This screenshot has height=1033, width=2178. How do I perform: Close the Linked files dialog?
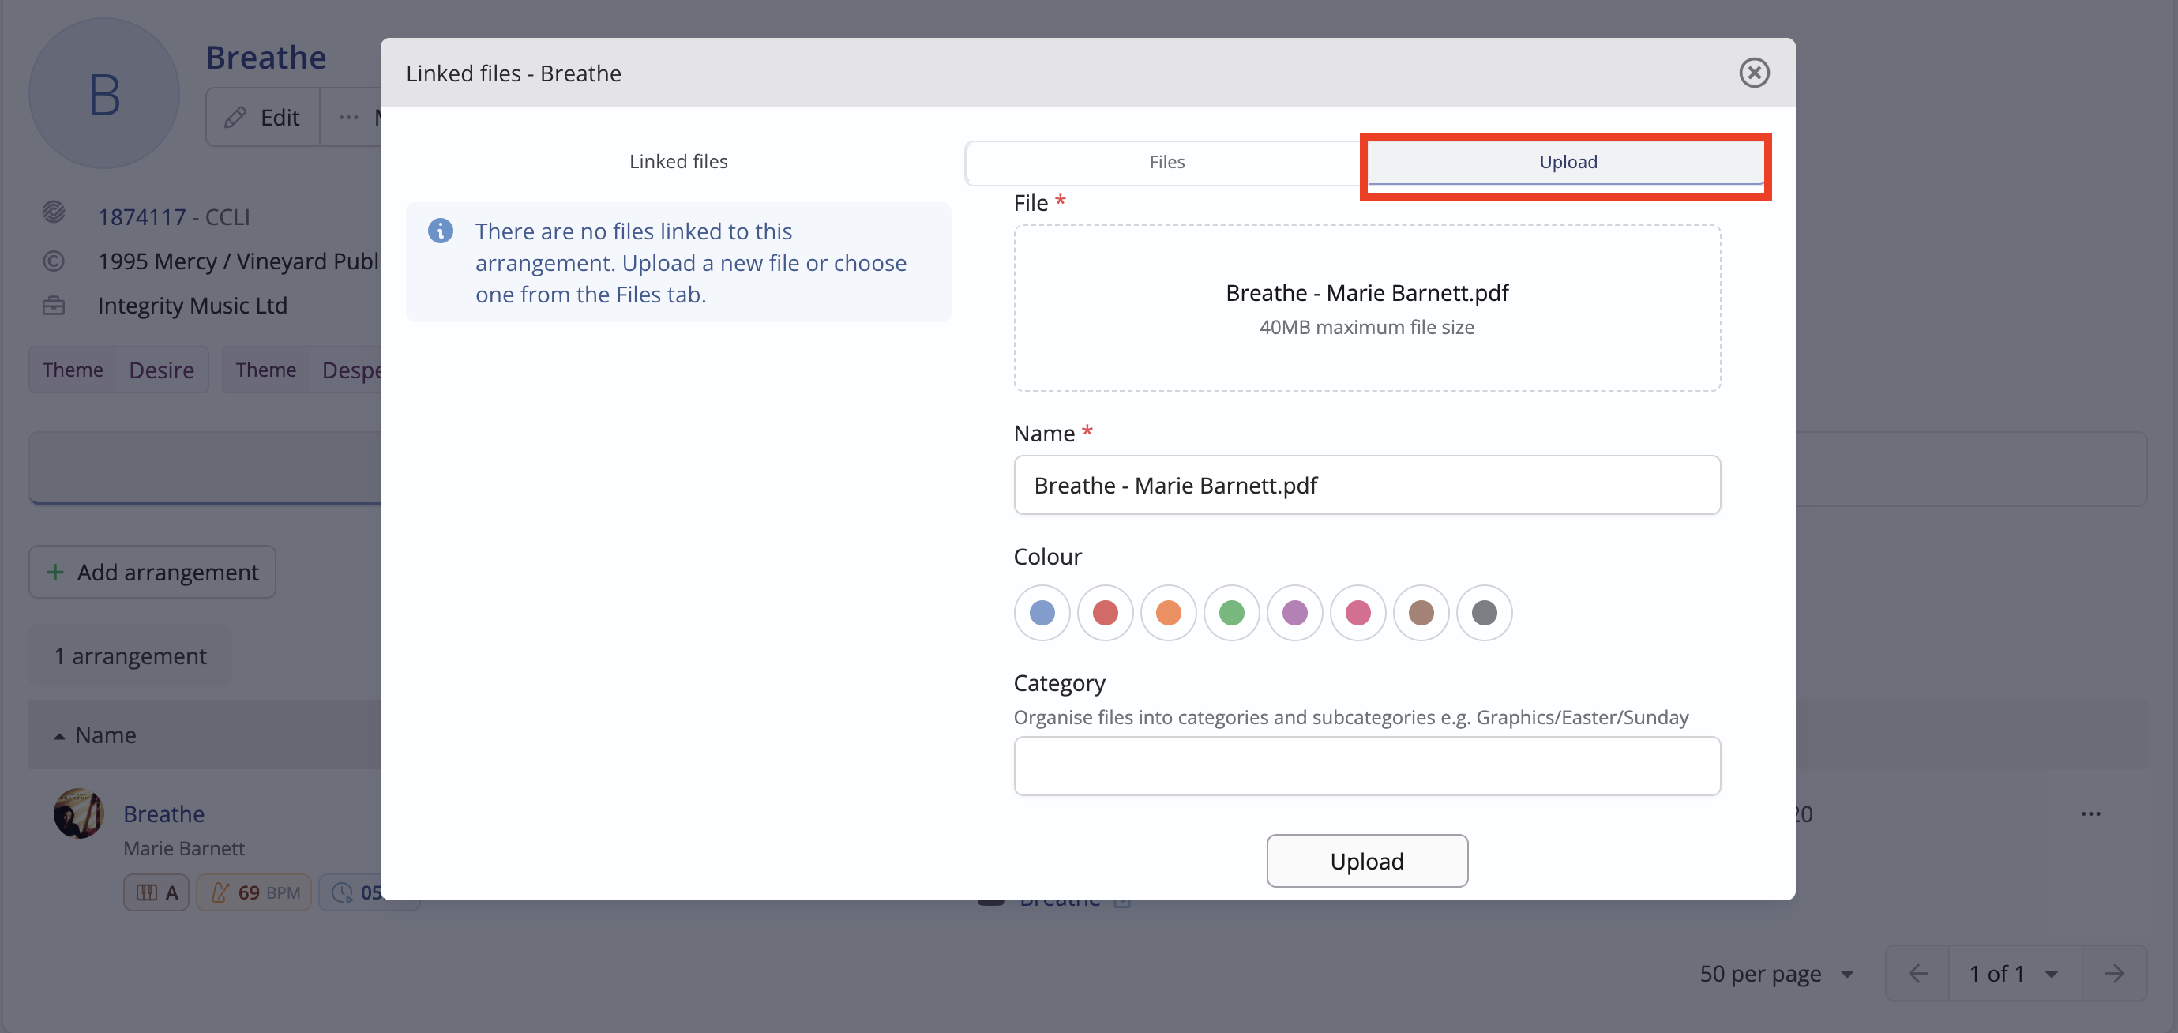[1754, 73]
